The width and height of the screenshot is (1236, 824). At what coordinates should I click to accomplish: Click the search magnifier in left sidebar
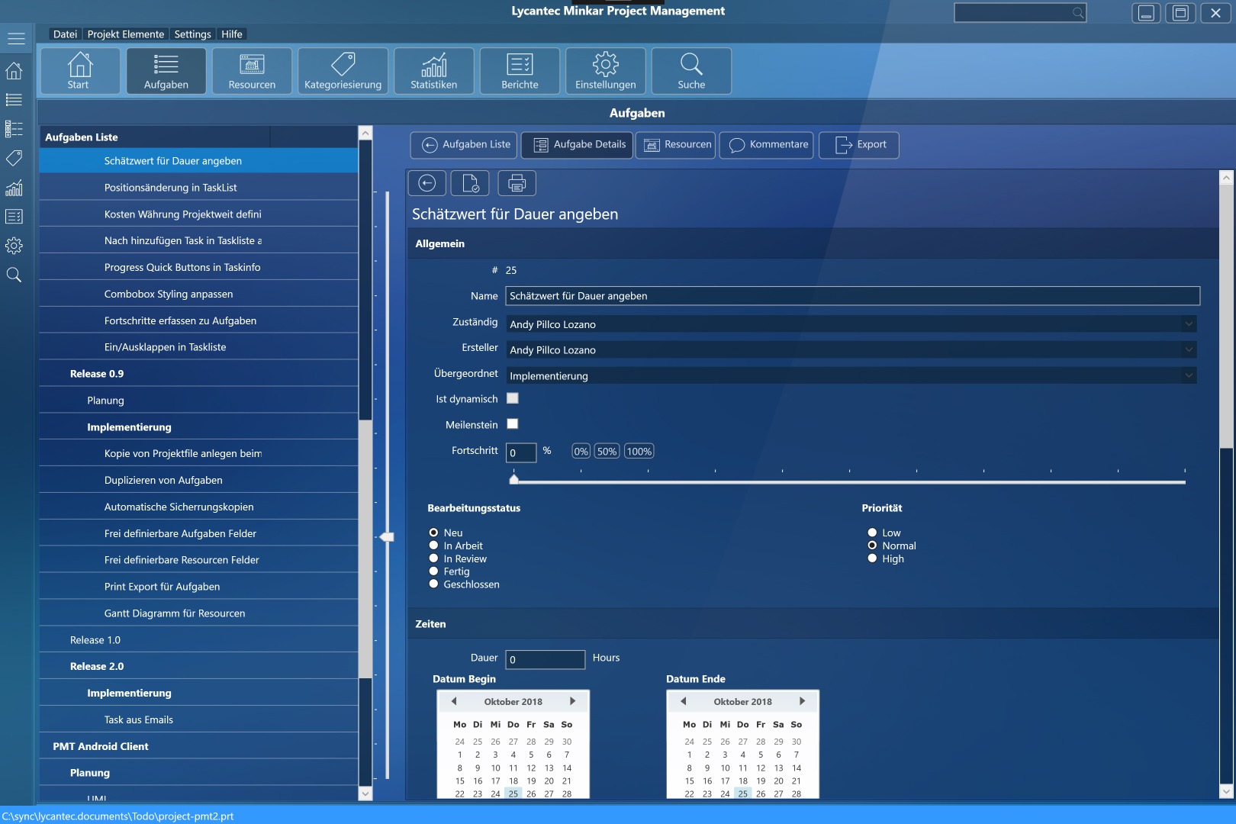(x=14, y=275)
